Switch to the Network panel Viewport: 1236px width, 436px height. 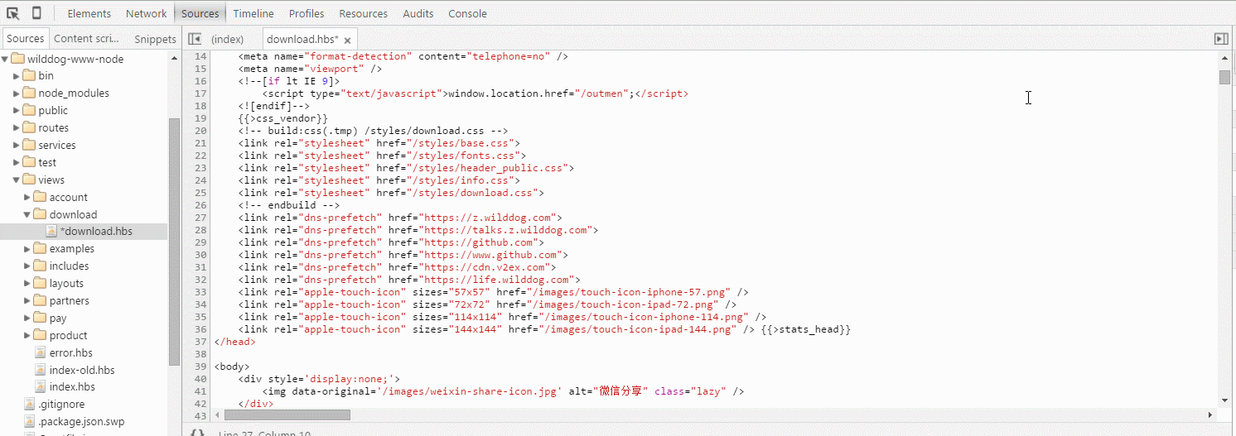click(147, 13)
